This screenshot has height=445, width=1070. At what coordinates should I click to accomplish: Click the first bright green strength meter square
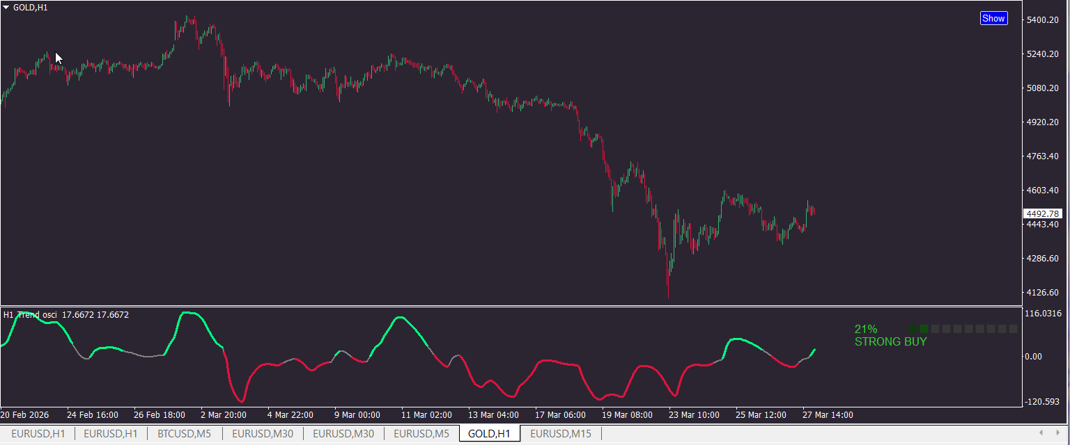tap(913, 329)
